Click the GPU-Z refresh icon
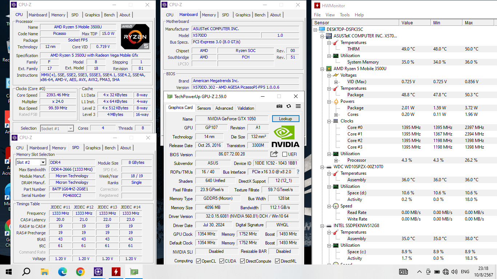This screenshot has height=279, width=497. (x=289, y=106)
